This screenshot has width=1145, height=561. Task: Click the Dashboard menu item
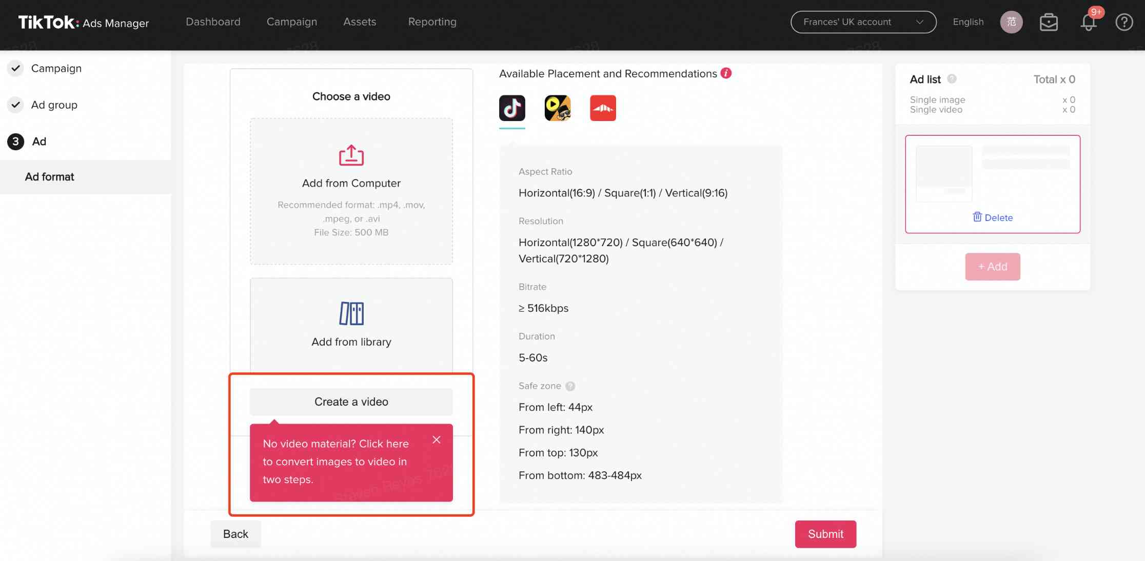pos(212,22)
